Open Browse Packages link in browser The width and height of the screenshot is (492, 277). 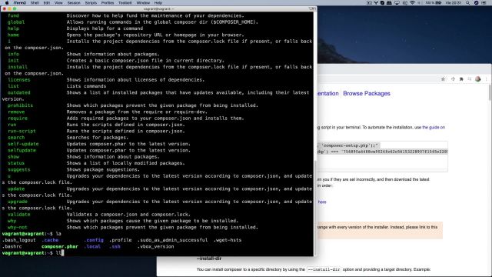367,93
